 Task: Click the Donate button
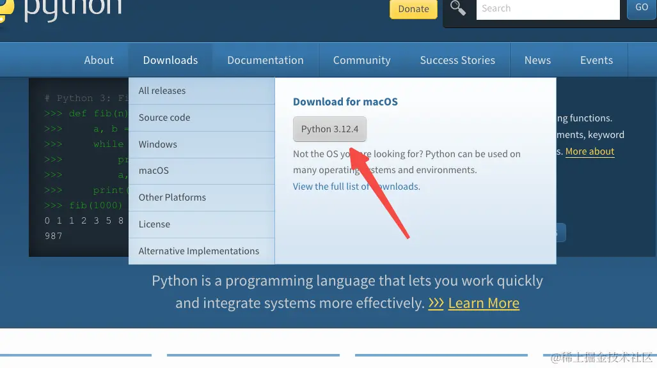click(x=413, y=9)
